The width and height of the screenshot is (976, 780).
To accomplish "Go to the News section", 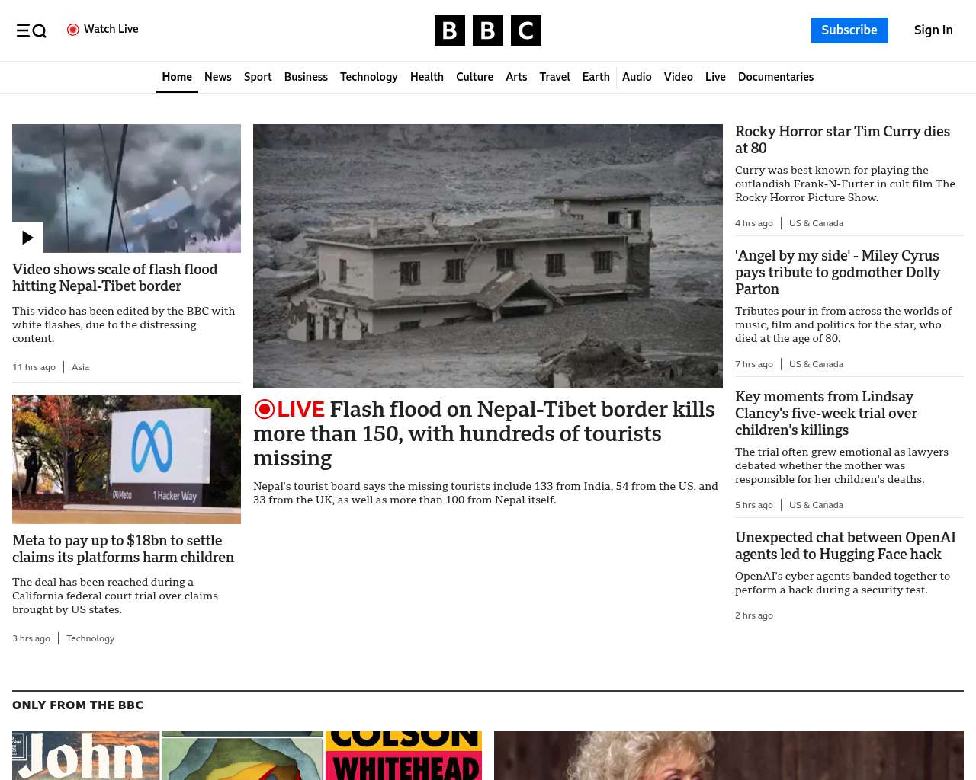I will [x=218, y=77].
